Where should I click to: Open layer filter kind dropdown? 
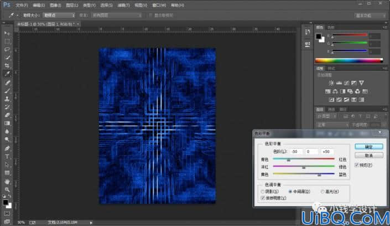[x=327, y=116]
